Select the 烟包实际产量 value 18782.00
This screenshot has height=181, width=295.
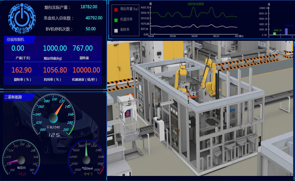pyautogui.click(x=89, y=7)
